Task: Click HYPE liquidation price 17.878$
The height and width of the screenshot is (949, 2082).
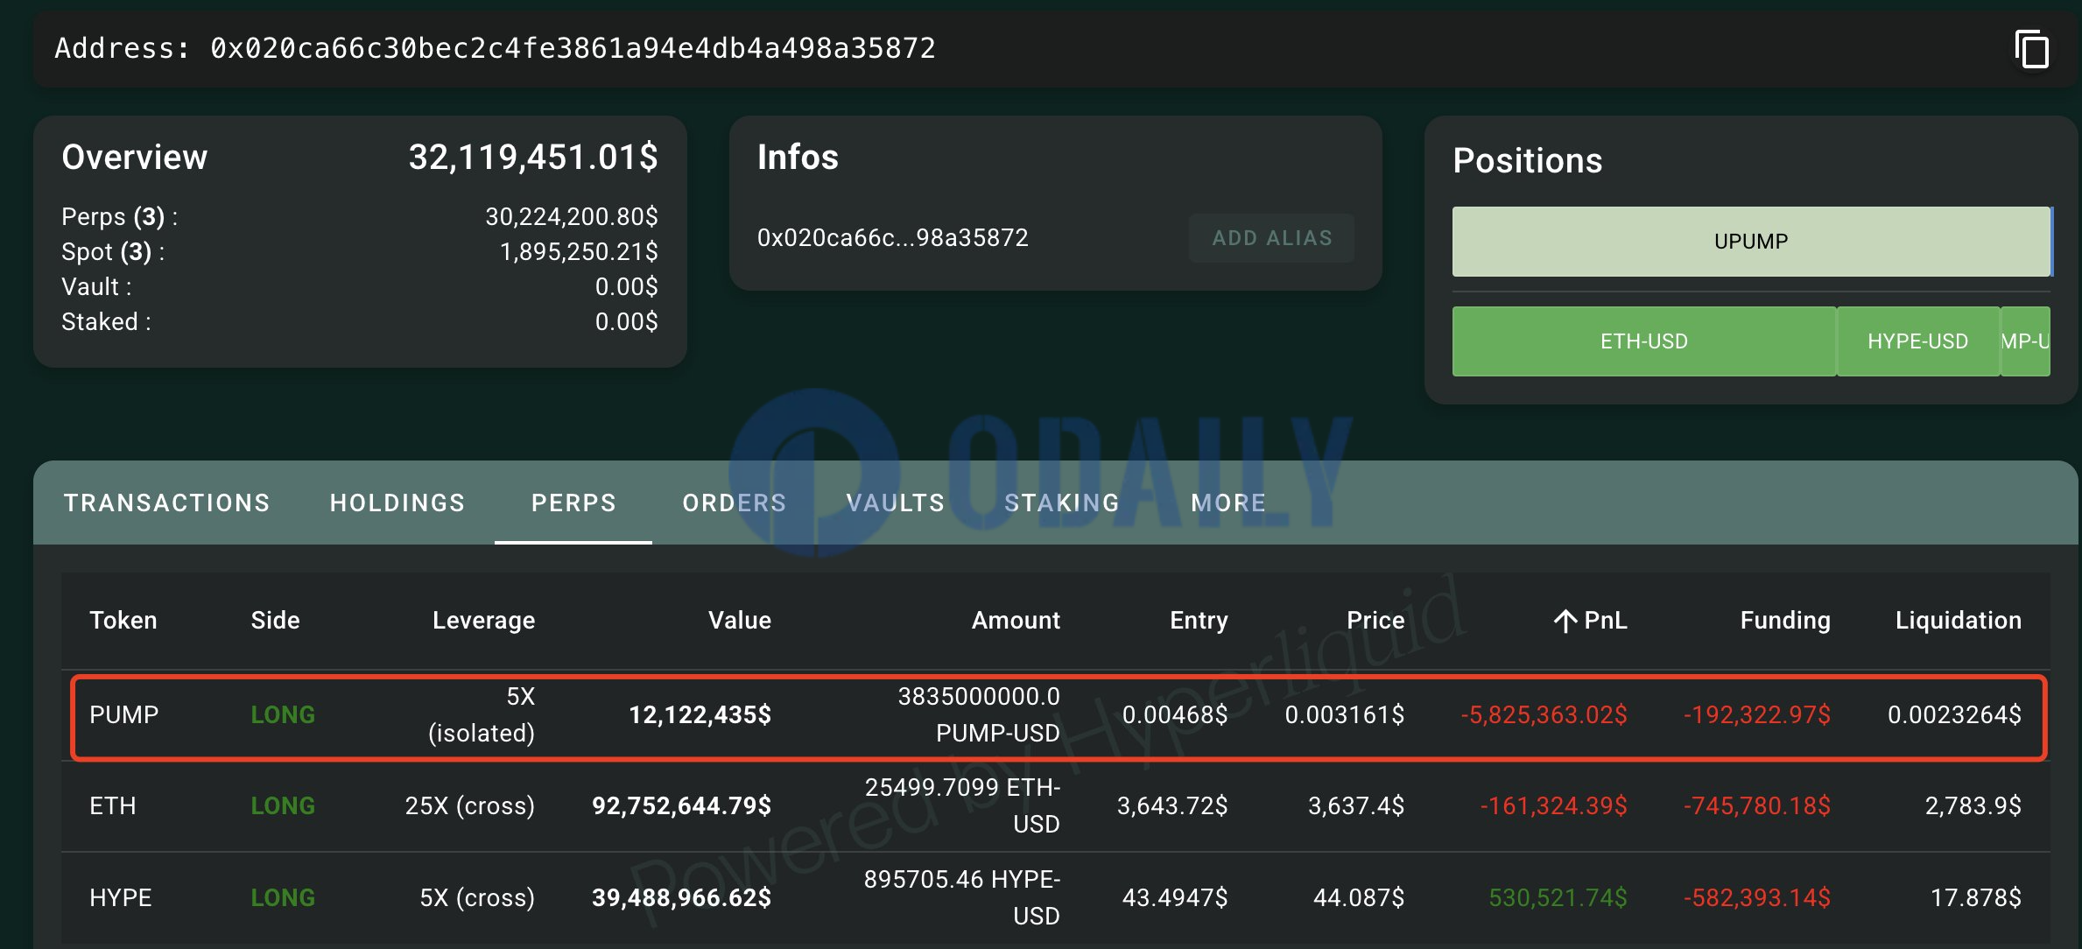Action: pos(1976,898)
